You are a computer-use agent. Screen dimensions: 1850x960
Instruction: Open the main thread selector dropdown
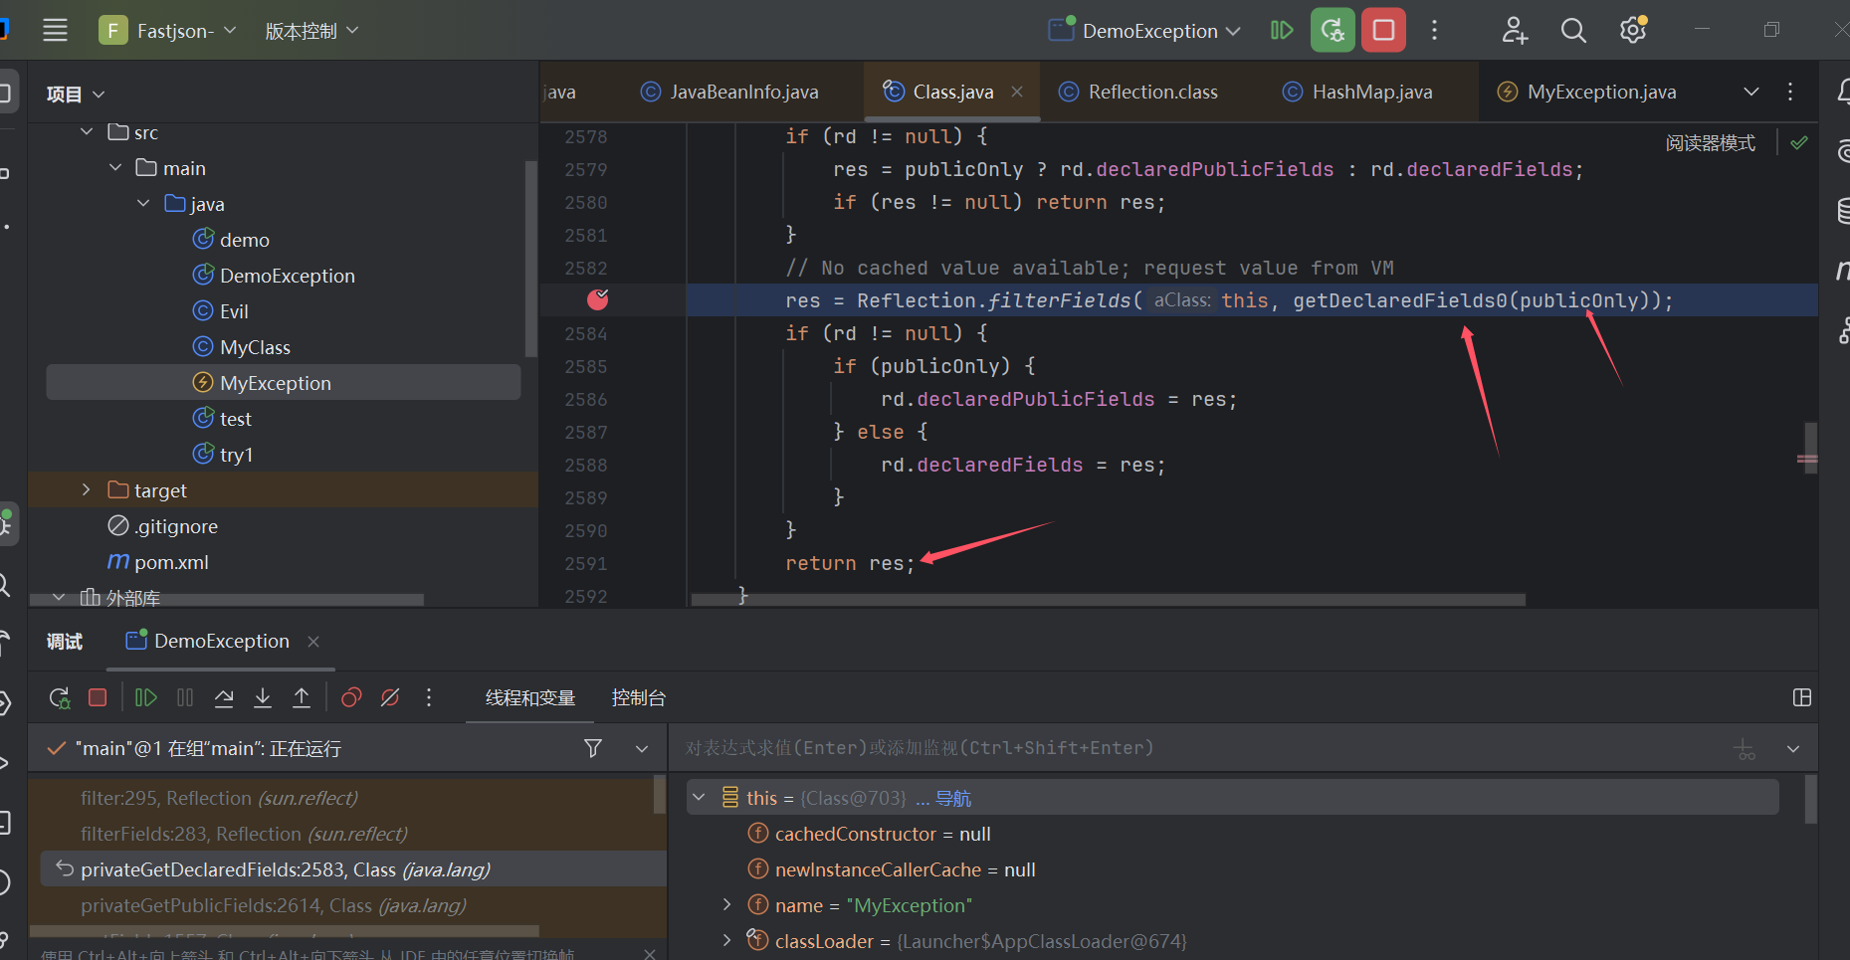tap(642, 748)
